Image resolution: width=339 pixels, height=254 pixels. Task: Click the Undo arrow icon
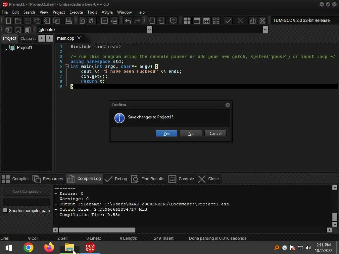point(128,21)
